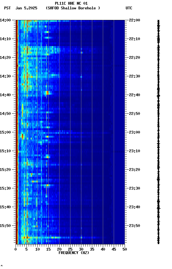Image resolution: width=172 pixels, height=269 pixels.
Task: Click the PST timezone label
Action: click(x=7, y=8)
